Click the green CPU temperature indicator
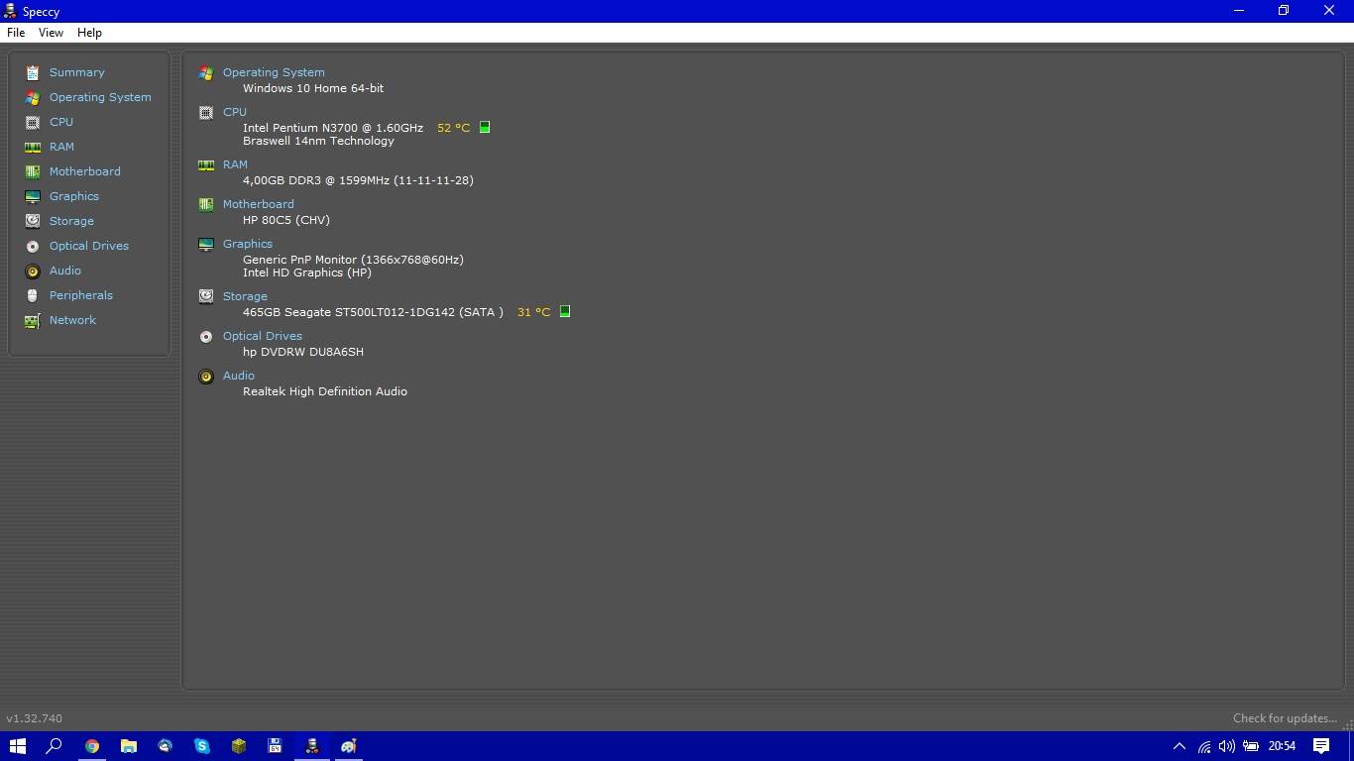This screenshot has height=761, width=1354. click(x=485, y=127)
